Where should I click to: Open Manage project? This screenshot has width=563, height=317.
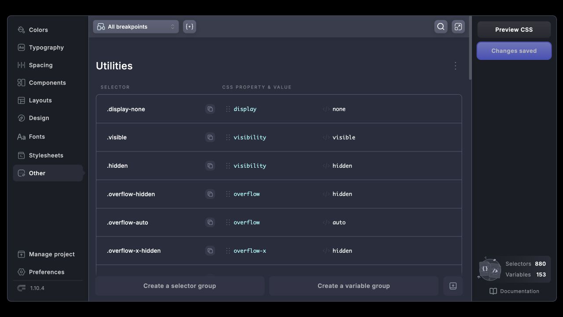click(48, 254)
